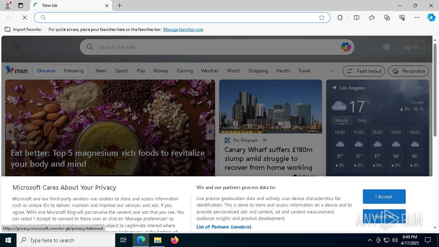Switch to the Discover tab
This screenshot has width=439, height=247.
click(x=46, y=71)
